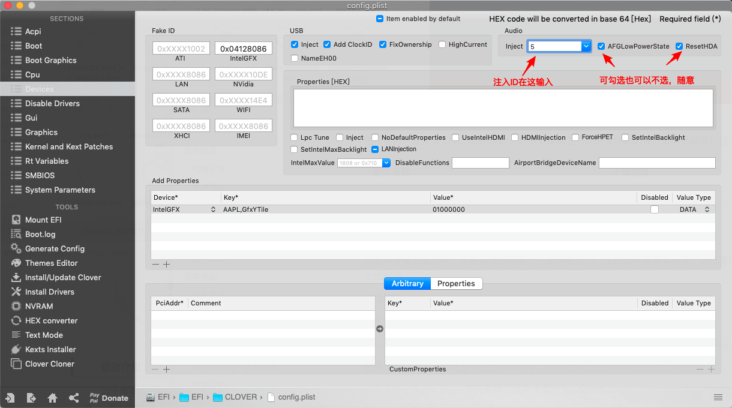Click the PayPal Donate button
The image size is (732, 408).
(x=109, y=398)
